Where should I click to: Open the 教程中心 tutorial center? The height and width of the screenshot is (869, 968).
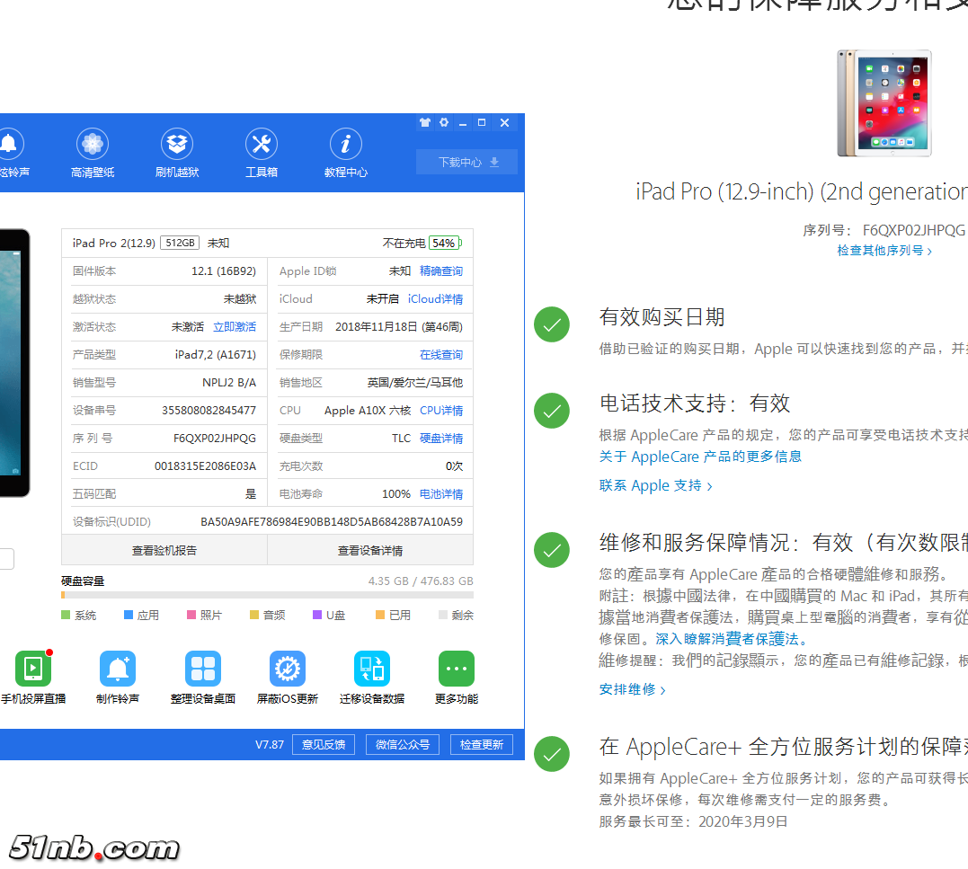(x=345, y=153)
